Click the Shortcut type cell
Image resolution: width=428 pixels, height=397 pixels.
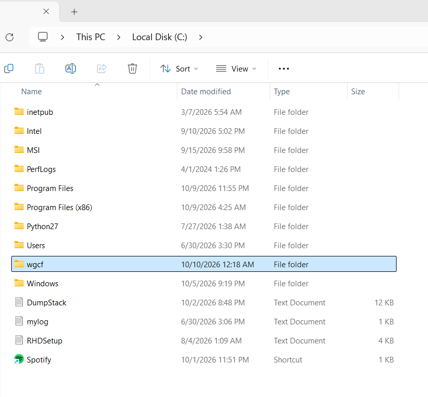288,360
